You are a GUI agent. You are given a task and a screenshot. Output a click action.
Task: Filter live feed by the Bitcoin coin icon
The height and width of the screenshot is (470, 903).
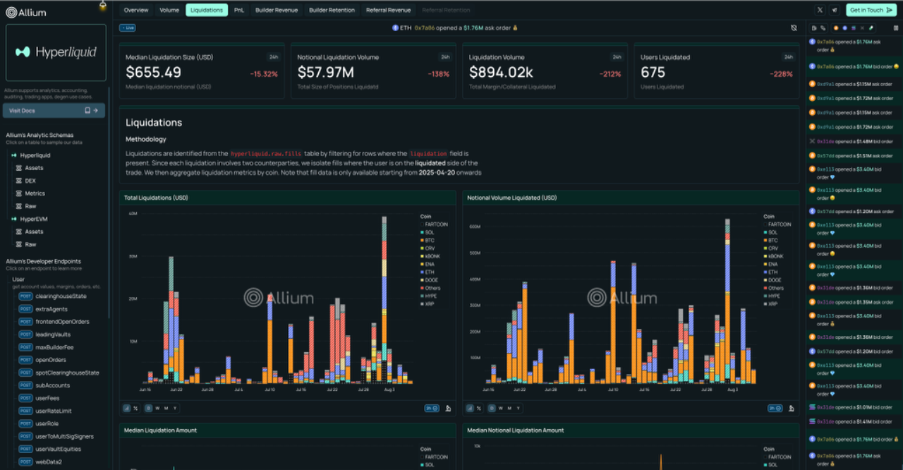836,28
